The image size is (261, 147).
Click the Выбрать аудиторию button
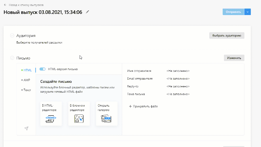point(227,36)
